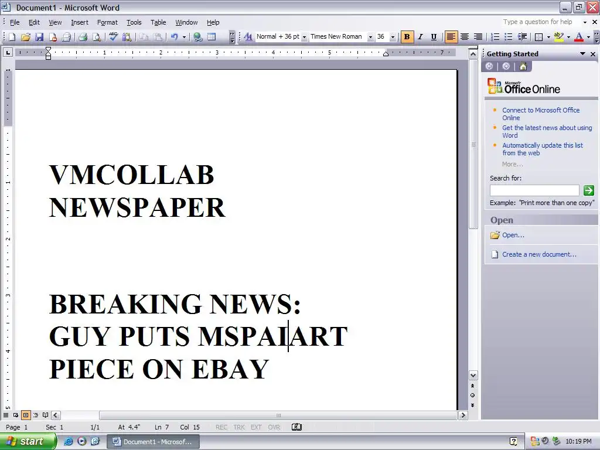The width and height of the screenshot is (600, 450).
Task: Save the document with floppy icon
Action: coord(39,37)
